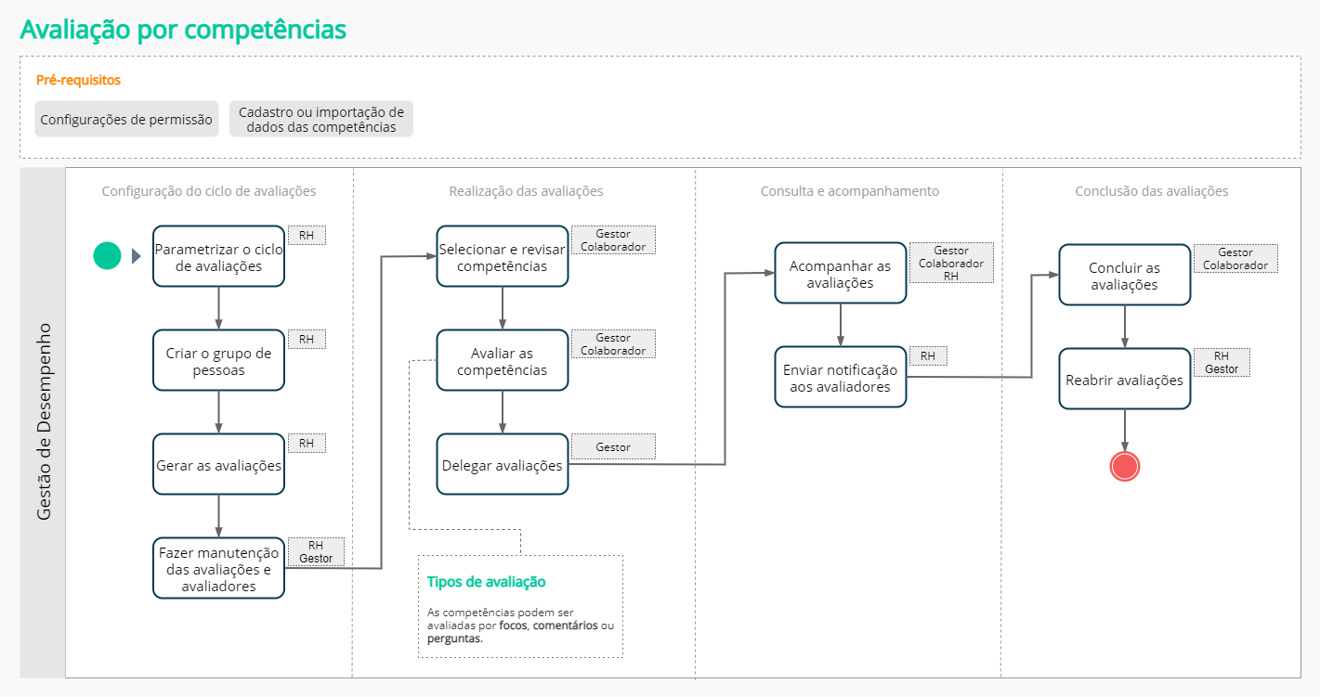1320x697 pixels.
Task: Click 'Gestor Colaborador' tag beside 'Concluir as avaliações'
Action: tap(1235, 259)
